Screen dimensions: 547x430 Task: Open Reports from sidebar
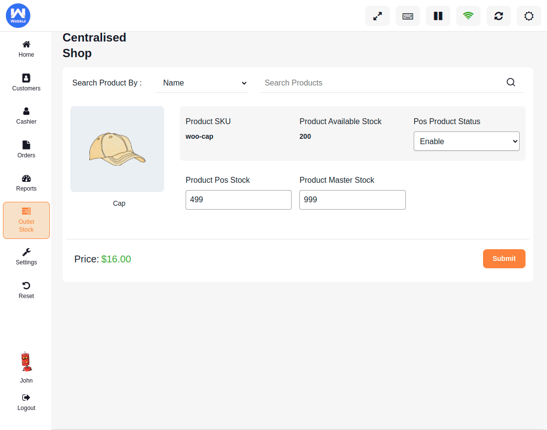pos(26,183)
